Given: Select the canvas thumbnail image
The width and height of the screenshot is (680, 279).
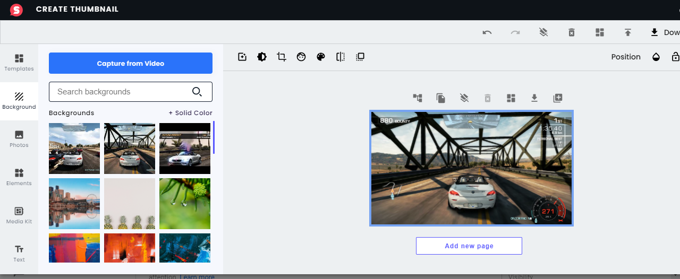Looking at the screenshot, I should point(471,168).
